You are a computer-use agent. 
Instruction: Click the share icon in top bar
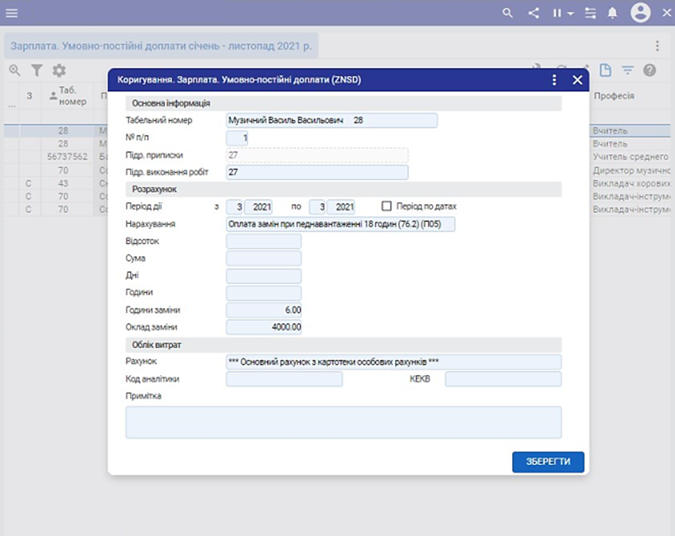tap(533, 13)
